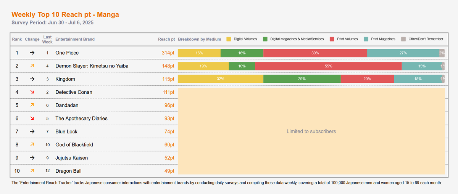Click the steady arrow for Jujutsu Kaisen
Viewport: 458px width, 194px height.
(32, 158)
